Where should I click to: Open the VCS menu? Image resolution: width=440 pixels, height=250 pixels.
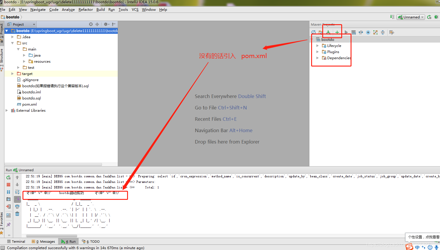[135, 10]
